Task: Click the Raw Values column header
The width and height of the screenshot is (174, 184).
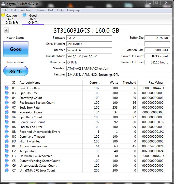Action: [x=151, y=83]
